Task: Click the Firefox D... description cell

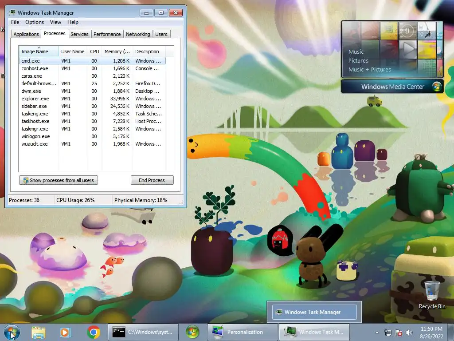Action: [147, 83]
